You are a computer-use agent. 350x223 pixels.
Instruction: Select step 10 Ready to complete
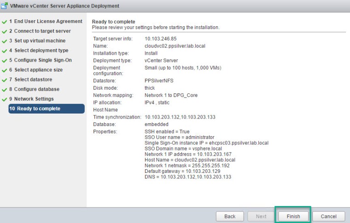[x=47, y=109]
